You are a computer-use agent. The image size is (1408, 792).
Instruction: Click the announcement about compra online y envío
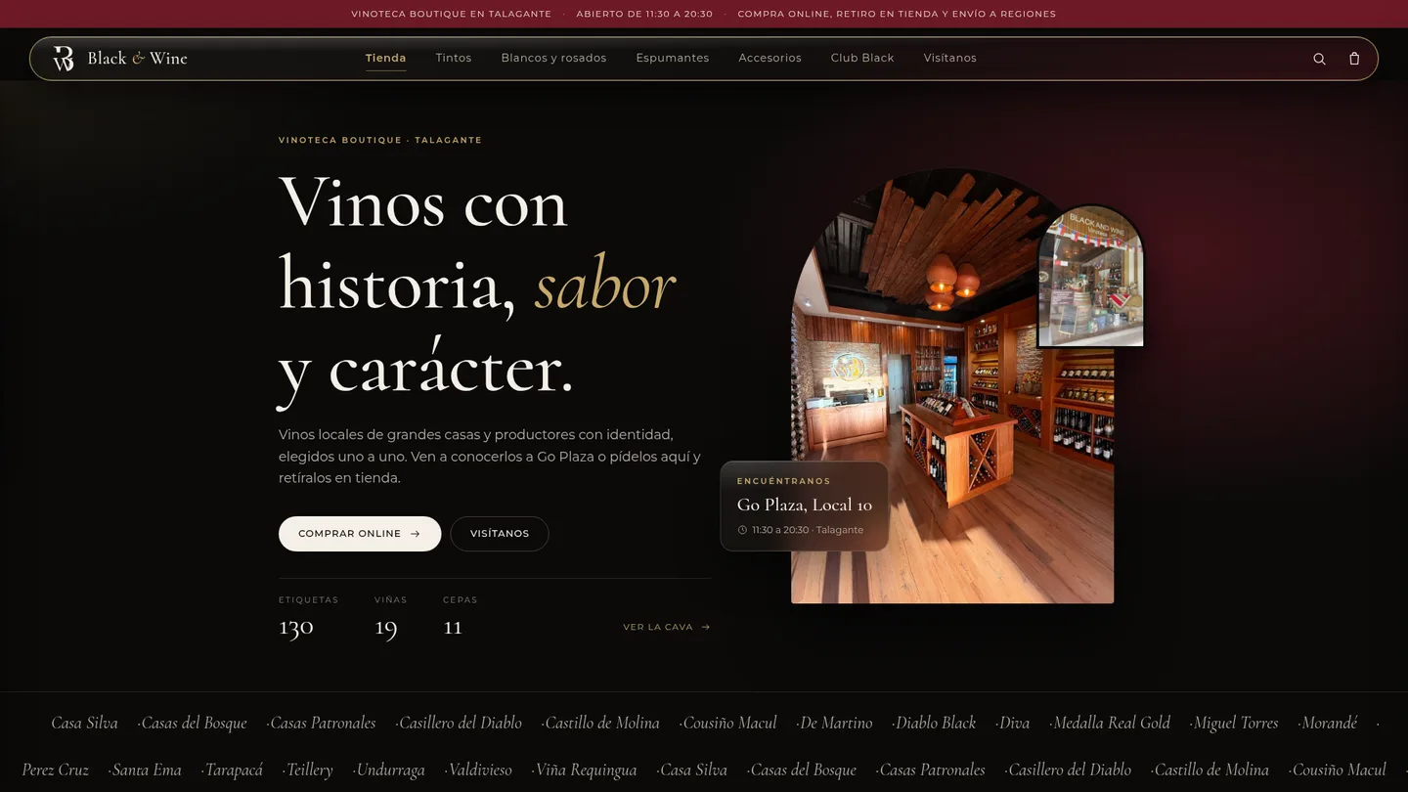coord(897,14)
